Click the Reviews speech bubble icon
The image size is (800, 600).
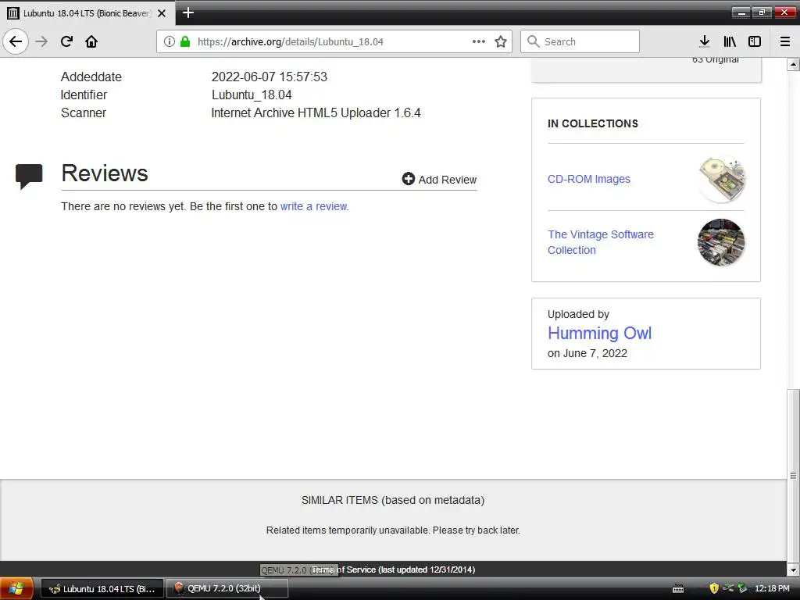click(29, 176)
